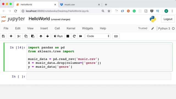
Task: Open the Help menu
Action: (103, 28)
